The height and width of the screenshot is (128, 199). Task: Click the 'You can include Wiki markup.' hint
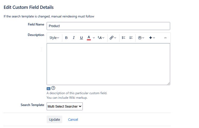(x=67, y=98)
